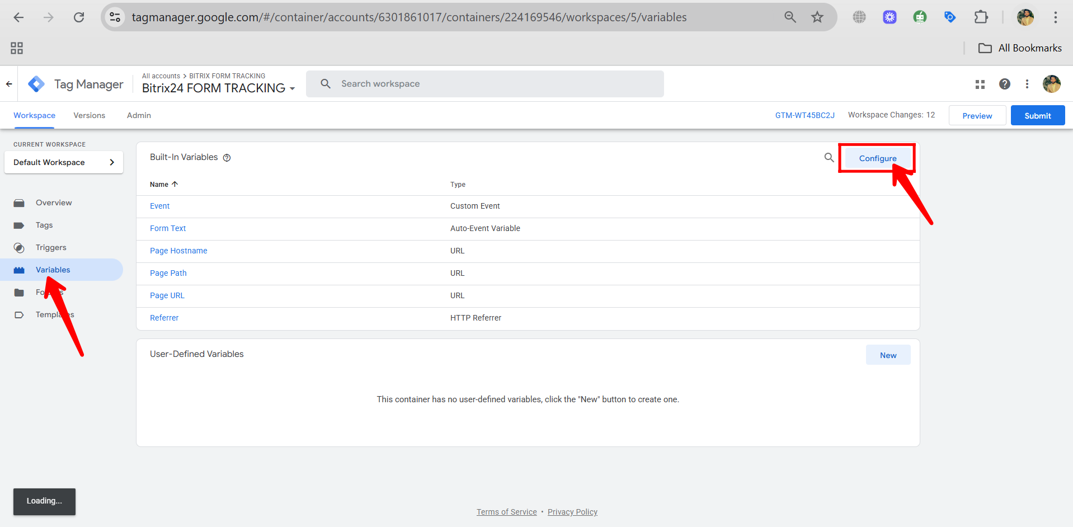Click the Templates icon in the sidebar
This screenshot has height=527, width=1073.
[19, 314]
